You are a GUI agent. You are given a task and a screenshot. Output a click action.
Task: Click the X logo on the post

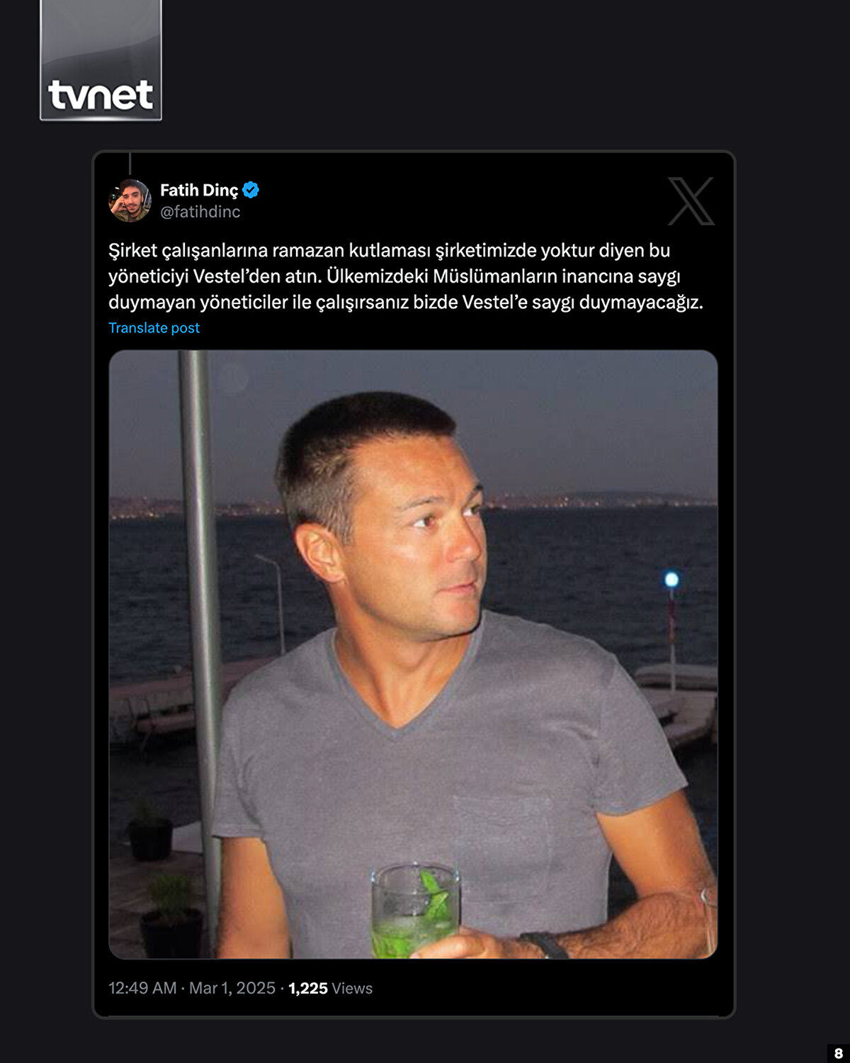point(691,201)
